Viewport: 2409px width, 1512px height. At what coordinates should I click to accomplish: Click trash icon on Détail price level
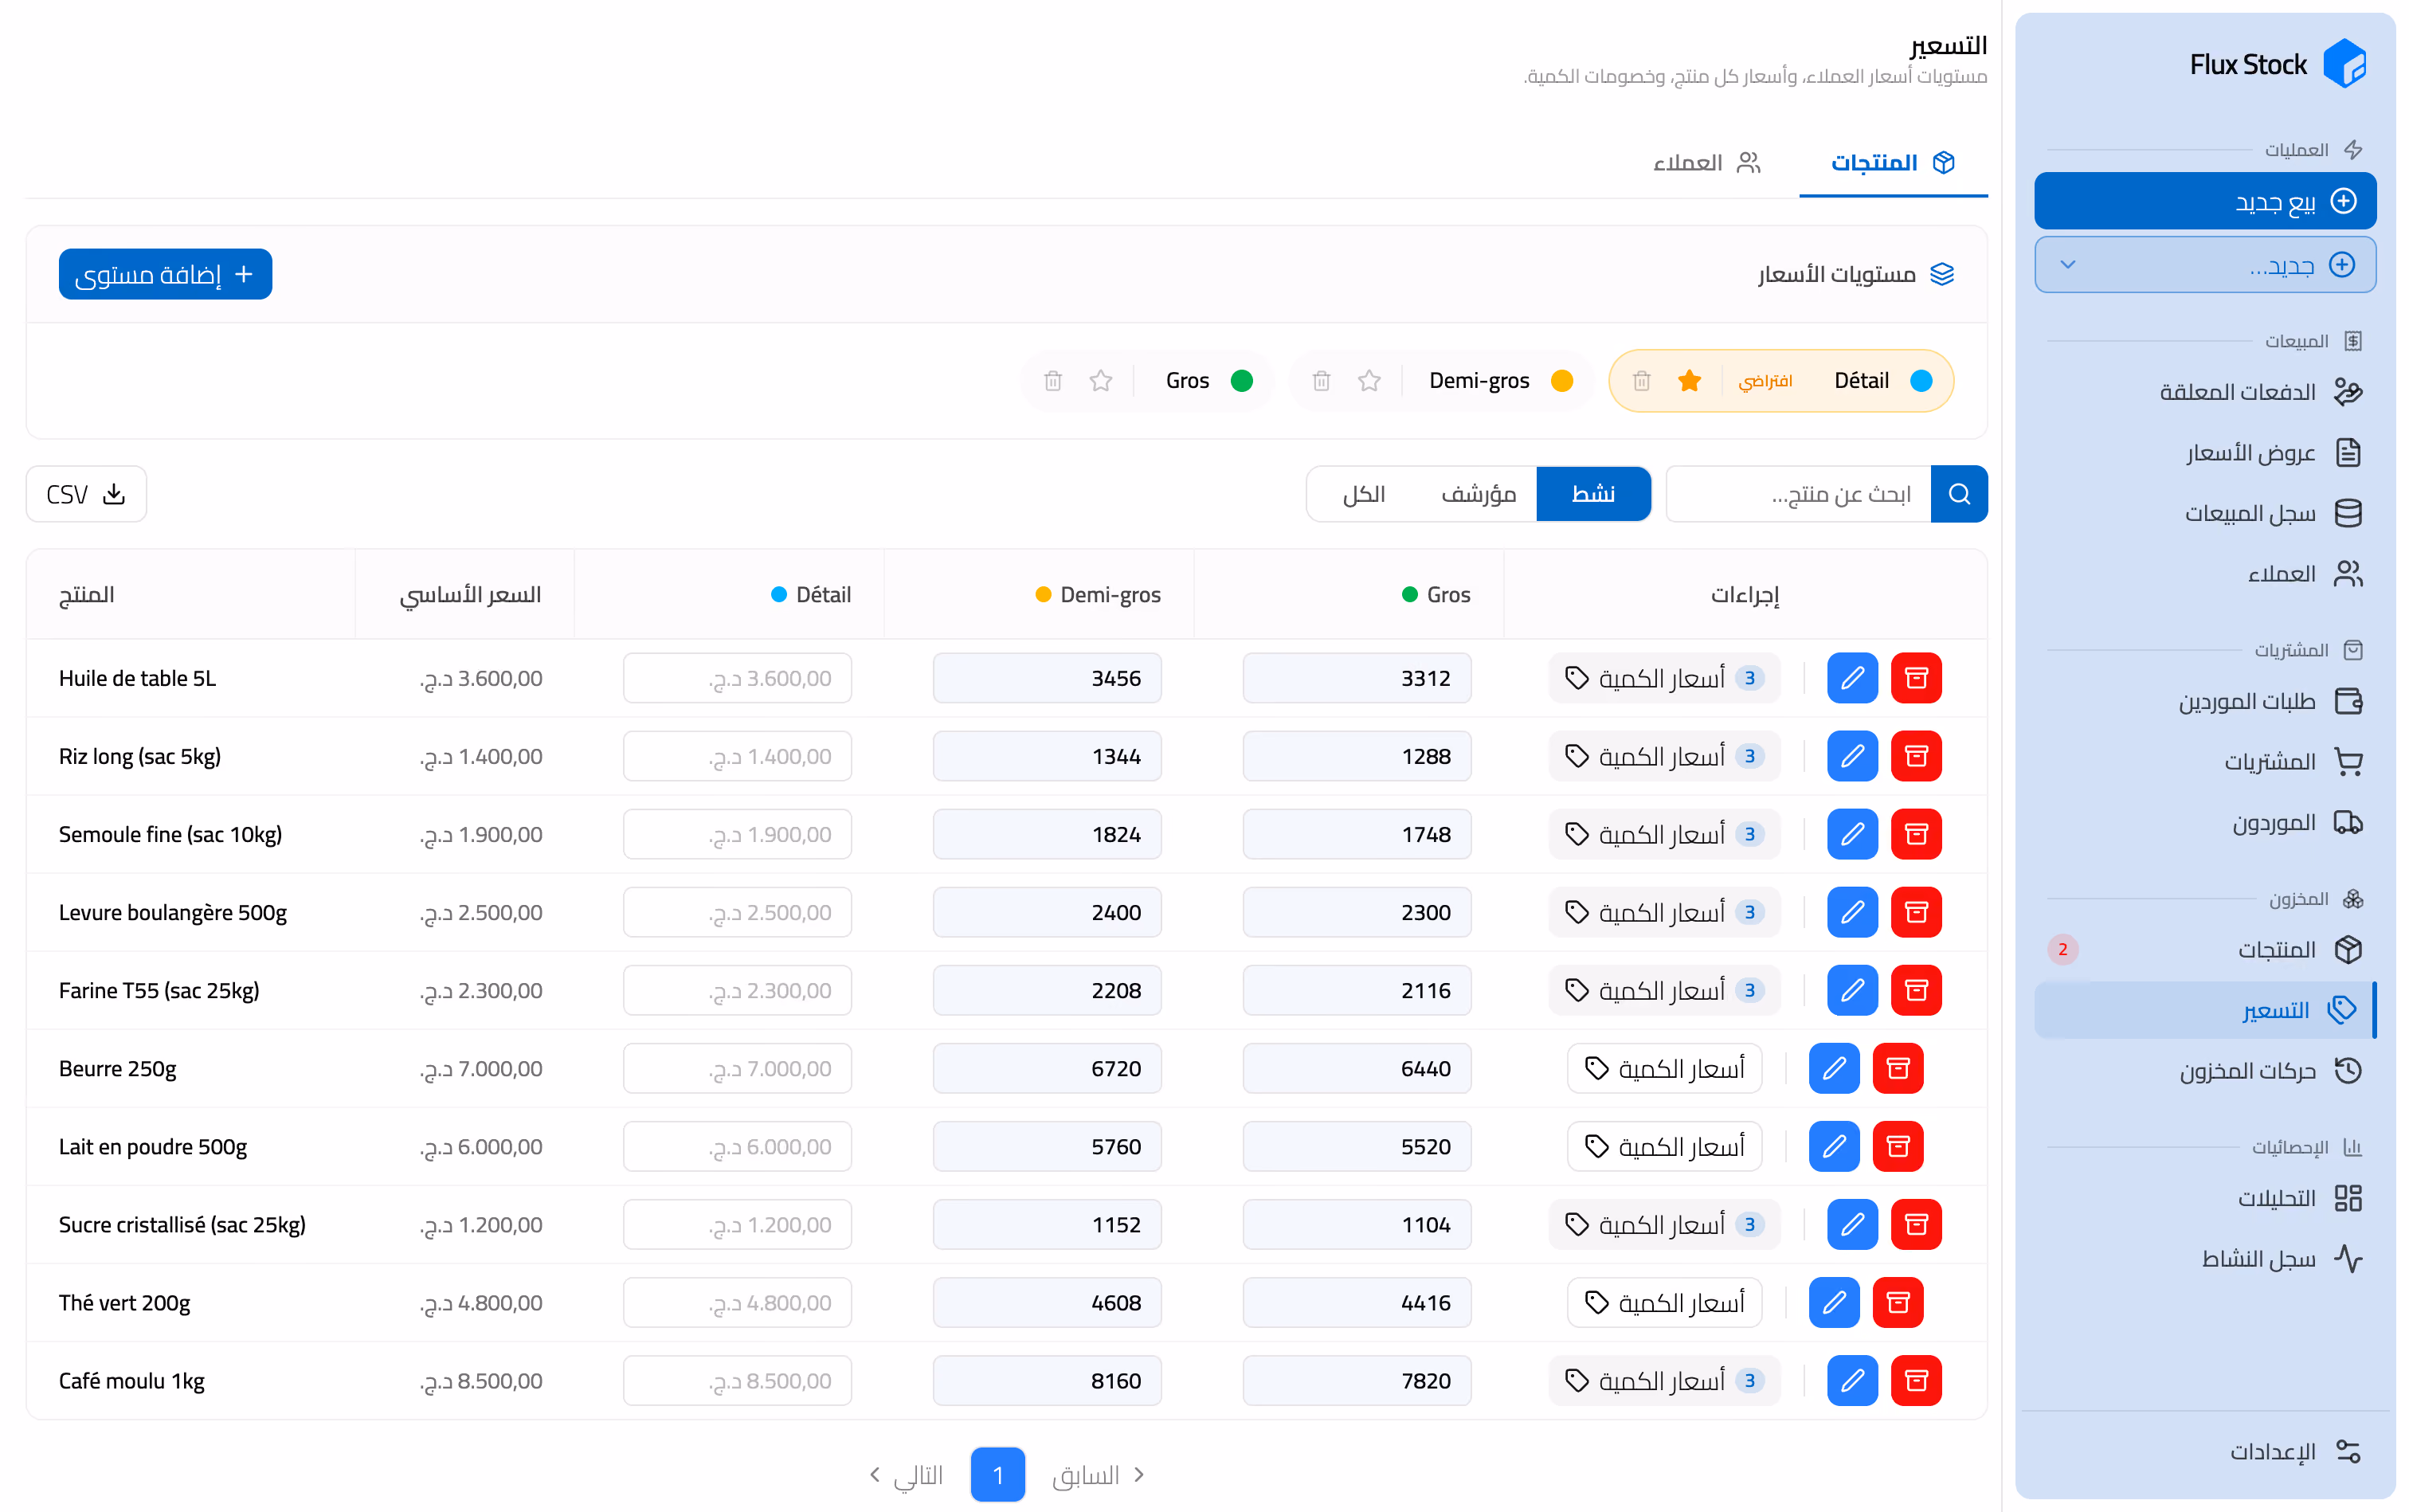tap(1641, 381)
